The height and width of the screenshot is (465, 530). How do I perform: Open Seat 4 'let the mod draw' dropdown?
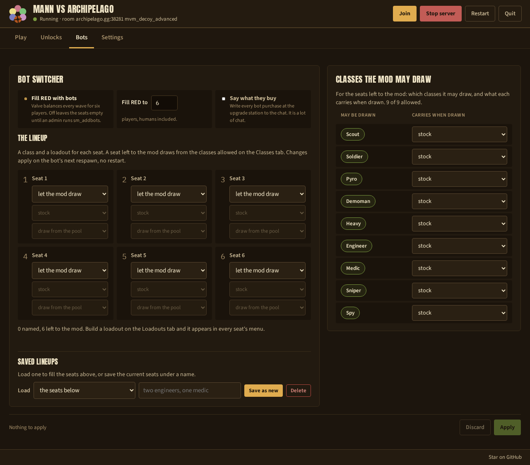tap(70, 270)
